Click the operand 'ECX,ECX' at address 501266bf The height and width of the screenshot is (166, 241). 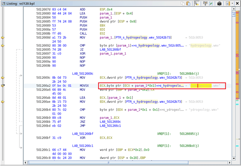[x=106, y=138]
